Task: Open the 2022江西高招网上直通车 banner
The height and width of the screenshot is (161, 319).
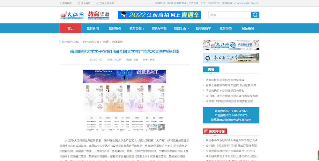Action: pos(159,15)
